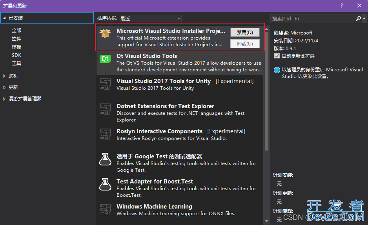Click the 卸载(U) uninstall button
Screen dimensions: 368x225
245,44
